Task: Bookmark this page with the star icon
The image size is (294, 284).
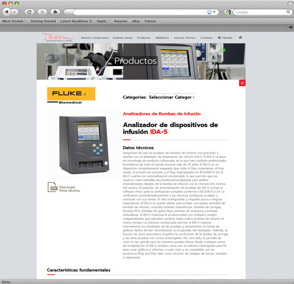Action: click(x=209, y=12)
